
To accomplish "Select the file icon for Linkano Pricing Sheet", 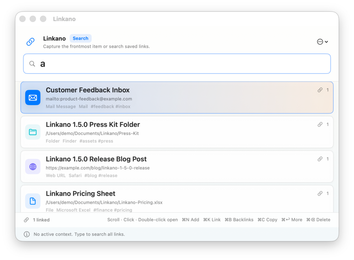I will [33, 201].
